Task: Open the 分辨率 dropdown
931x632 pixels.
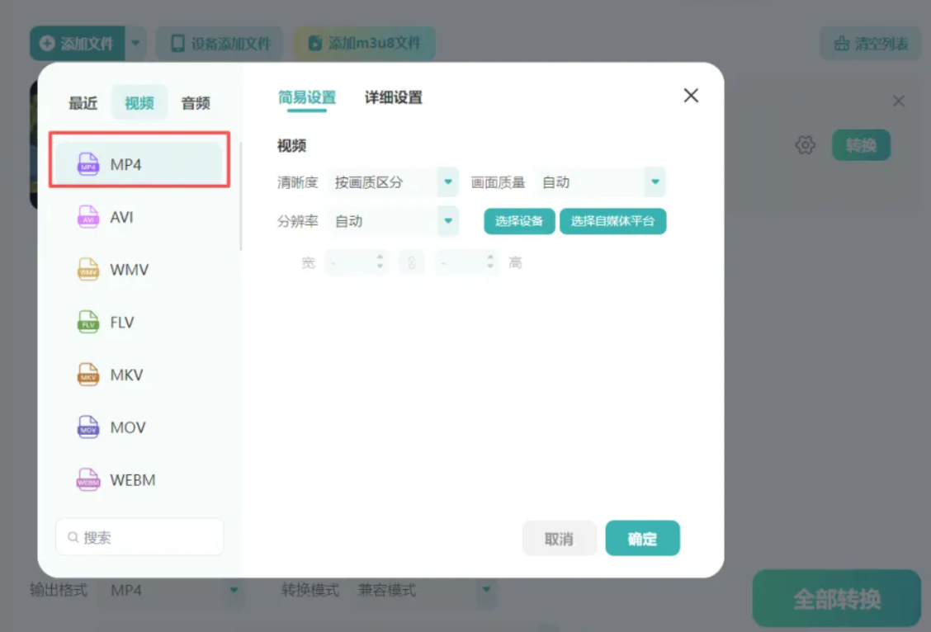Action: pyautogui.click(x=393, y=221)
